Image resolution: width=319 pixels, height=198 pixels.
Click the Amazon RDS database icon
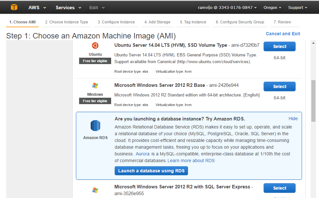(x=95, y=126)
